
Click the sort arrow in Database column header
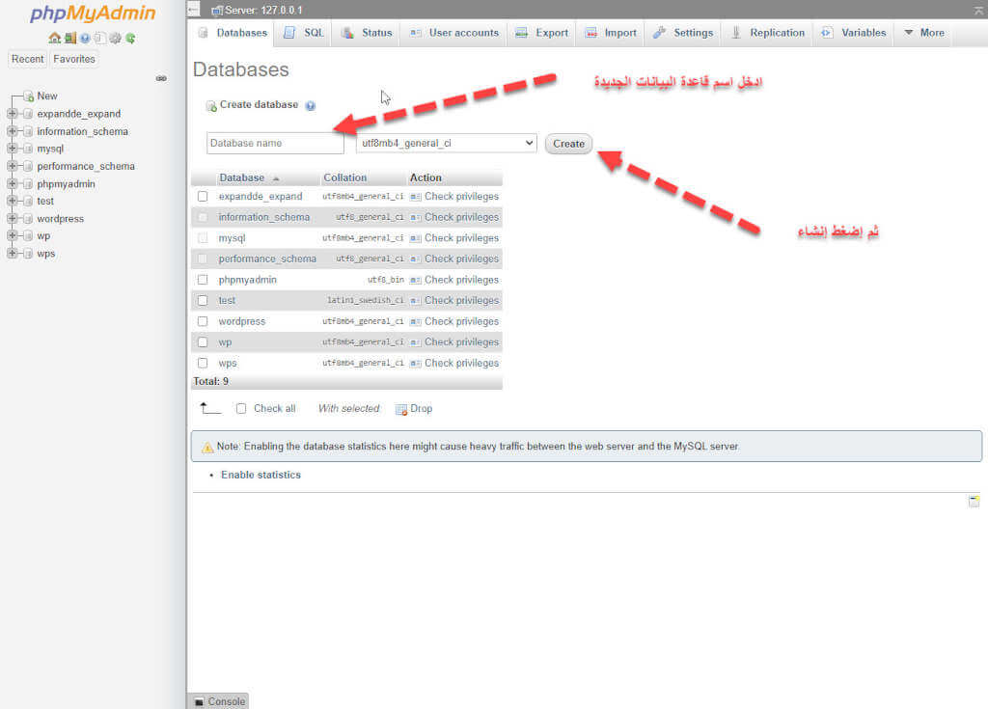pos(276,178)
